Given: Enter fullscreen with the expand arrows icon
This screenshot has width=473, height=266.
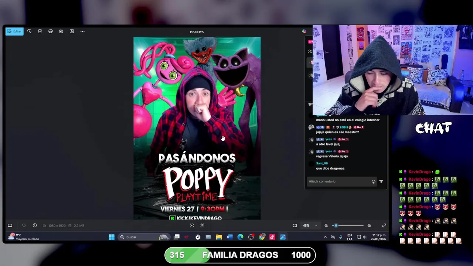Looking at the screenshot, I should point(384,225).
